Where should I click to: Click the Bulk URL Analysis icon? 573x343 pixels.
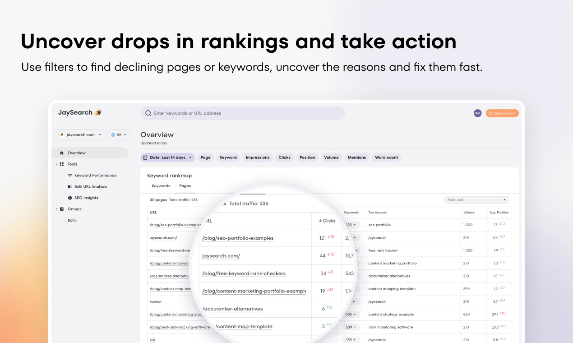pyautogui.click(x=70, y=186)
